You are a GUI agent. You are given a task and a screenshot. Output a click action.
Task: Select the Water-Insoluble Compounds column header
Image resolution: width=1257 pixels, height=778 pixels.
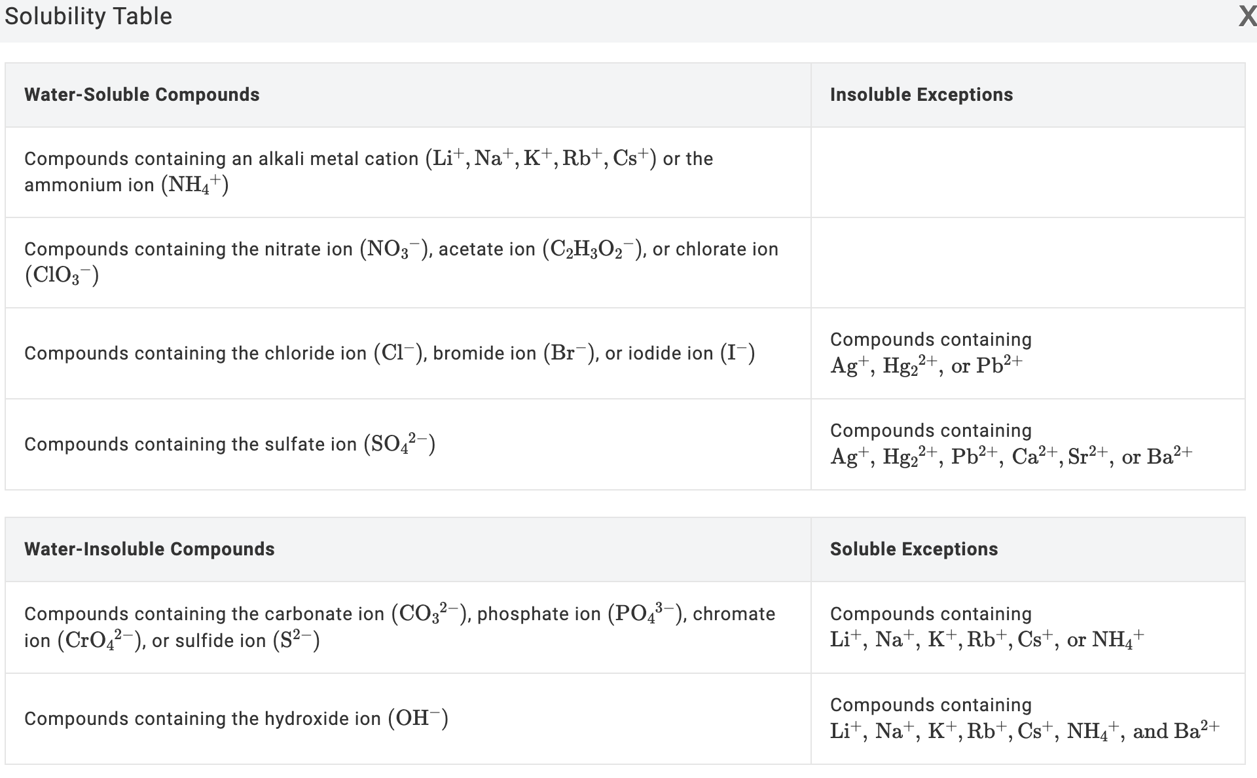point(149,549)
